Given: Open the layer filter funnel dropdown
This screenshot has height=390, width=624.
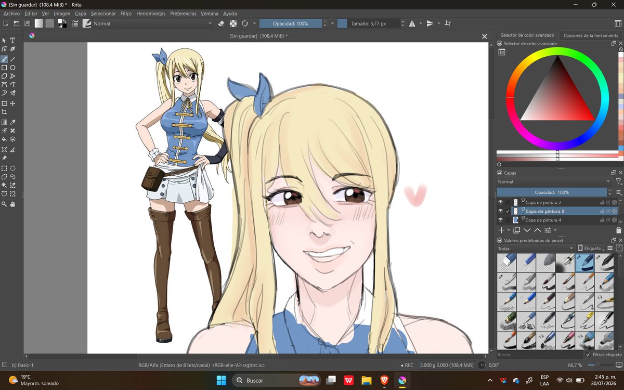Looking at the screenshot, I should (619, 181).
